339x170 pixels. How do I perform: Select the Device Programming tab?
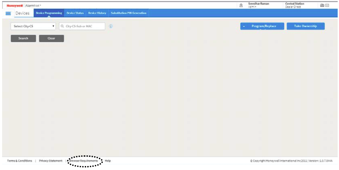pos(49,13)
